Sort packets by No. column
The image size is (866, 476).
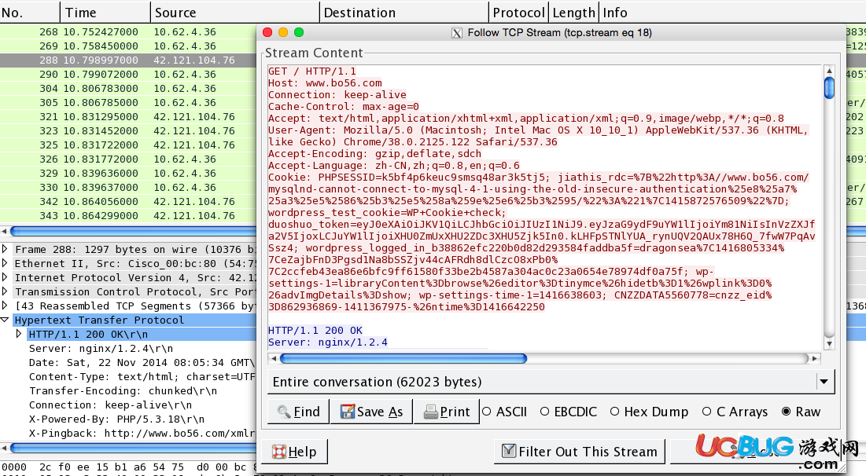tap(30, 12)
